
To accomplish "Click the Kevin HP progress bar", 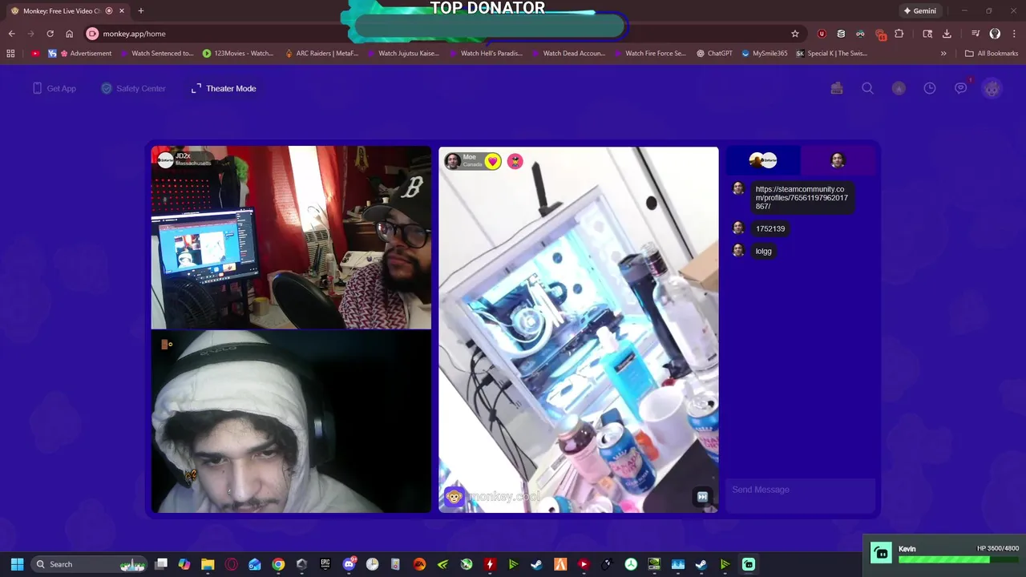I will pos(958,559).
